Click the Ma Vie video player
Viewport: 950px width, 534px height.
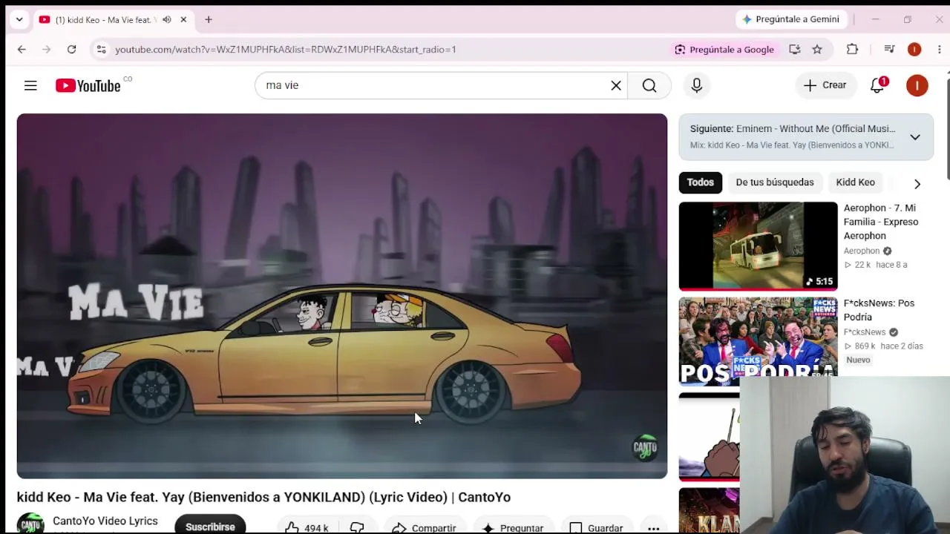click(x=342, y=296)
